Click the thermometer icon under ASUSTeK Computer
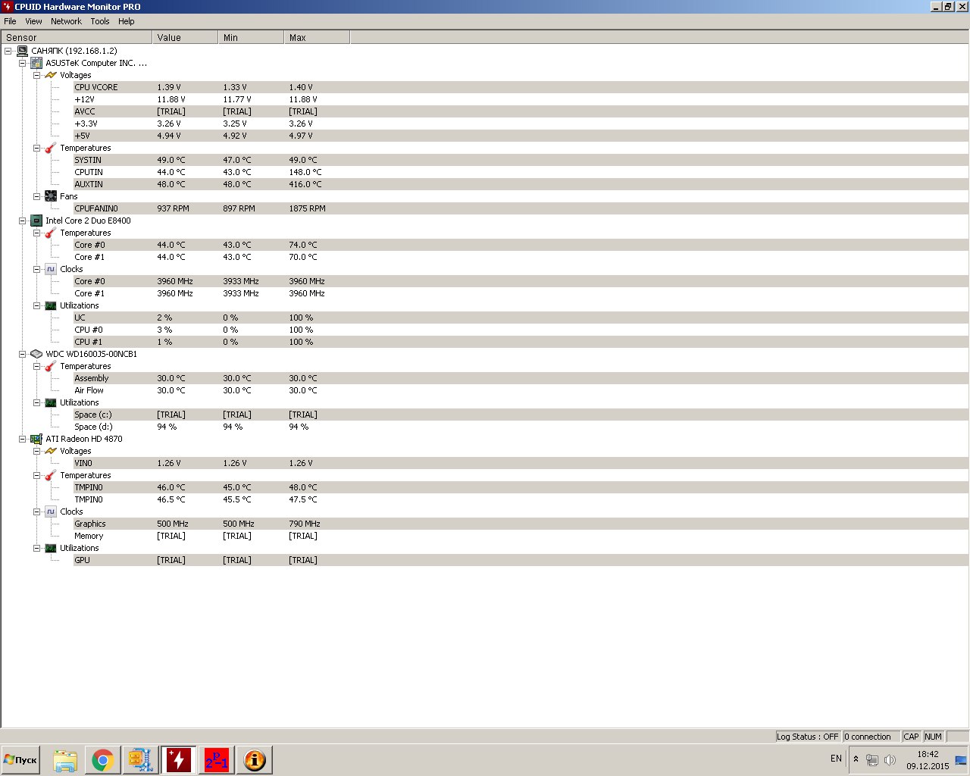970x776 pixels. point(51,148)
